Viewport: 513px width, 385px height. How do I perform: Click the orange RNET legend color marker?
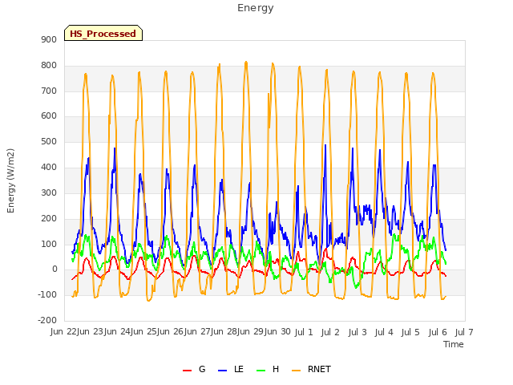(296, 371)
